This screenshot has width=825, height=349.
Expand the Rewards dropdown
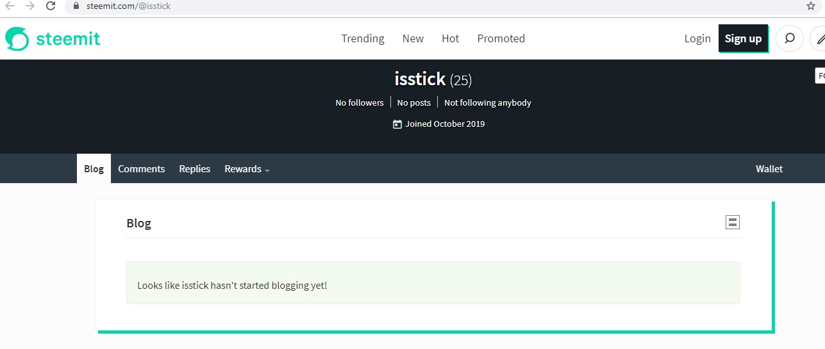click(x=247, y=169)
